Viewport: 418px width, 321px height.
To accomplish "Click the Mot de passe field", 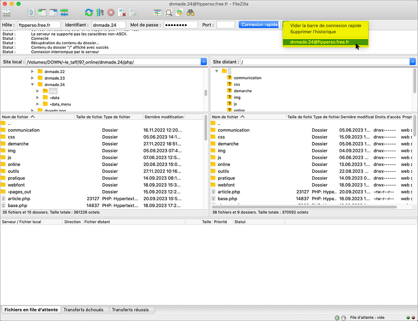I will pos(181,25).
